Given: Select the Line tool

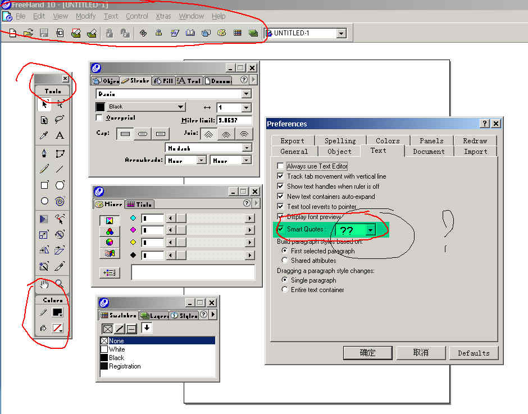Looking at the screenshot, I should 60,169.
